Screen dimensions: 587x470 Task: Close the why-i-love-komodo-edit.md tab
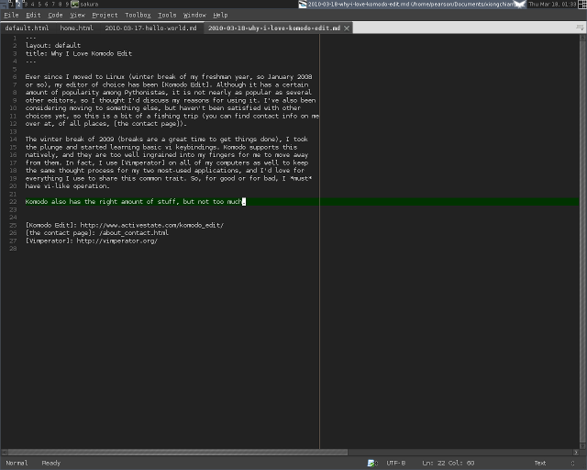coord(347,28)
